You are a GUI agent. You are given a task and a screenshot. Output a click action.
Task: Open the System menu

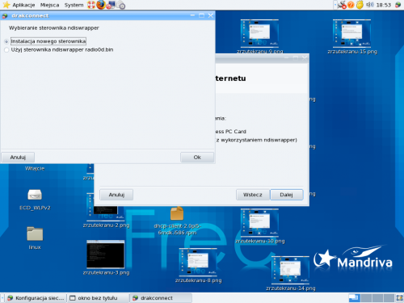[74, 5]
